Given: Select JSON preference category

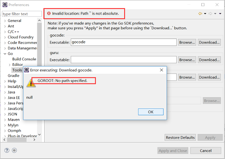Looking at the screenshot, I should (x=12, y=114).
